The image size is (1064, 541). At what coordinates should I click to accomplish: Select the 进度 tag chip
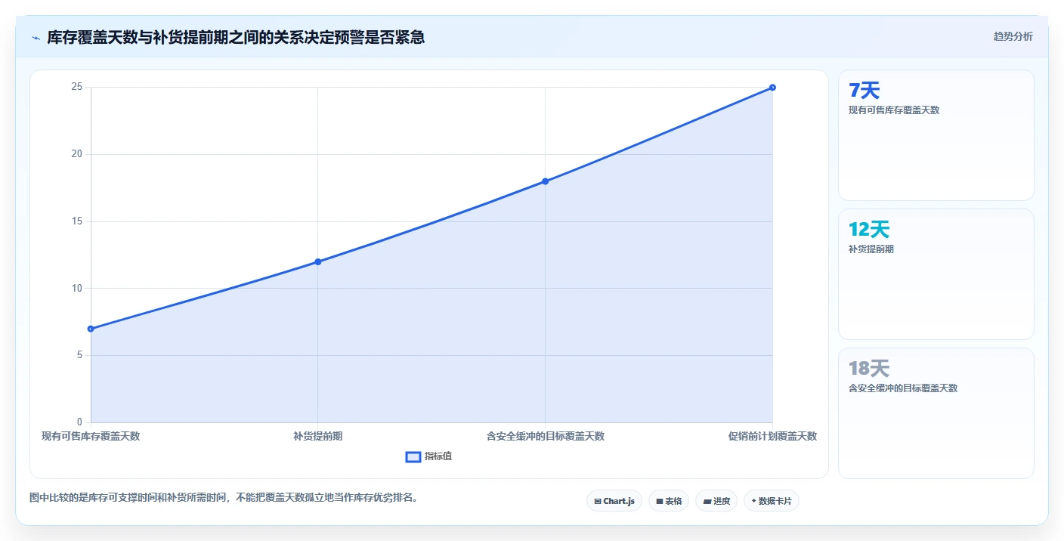tap(716, 501)
